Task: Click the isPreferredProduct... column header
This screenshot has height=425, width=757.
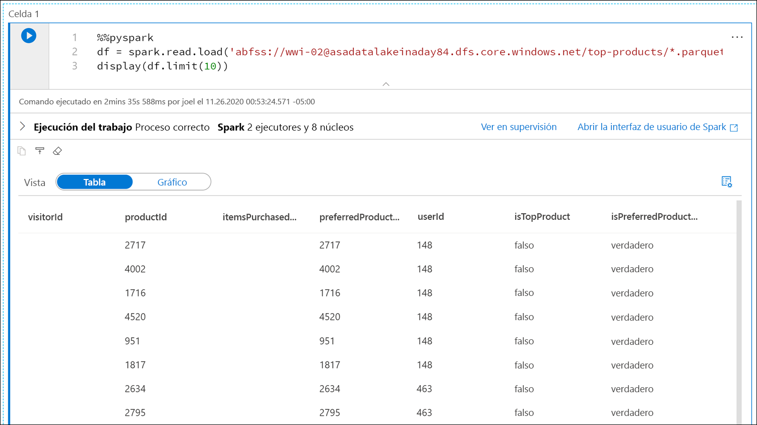Action: tap(654, 217)
